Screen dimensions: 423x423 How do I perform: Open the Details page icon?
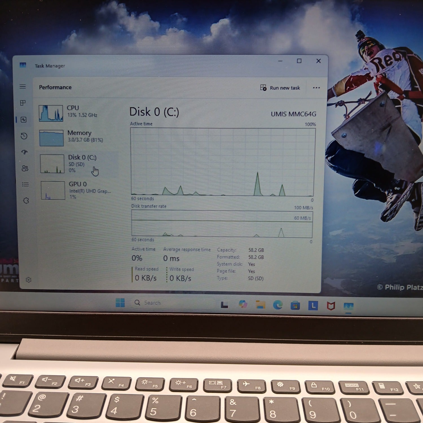click(25, 184)
